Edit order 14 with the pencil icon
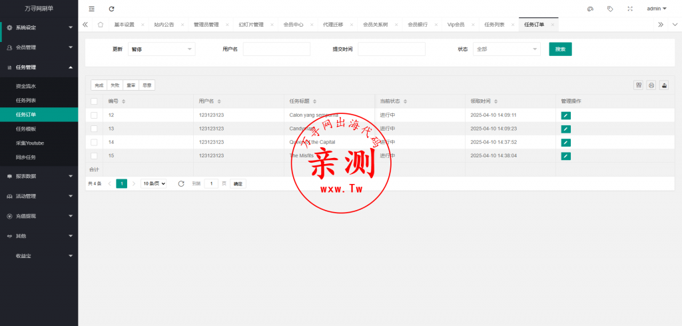This screenshot has height=326, width=682. [566, 142]
